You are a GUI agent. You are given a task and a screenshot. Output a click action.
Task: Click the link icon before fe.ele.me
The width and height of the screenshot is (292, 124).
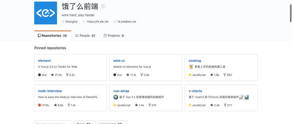84,22
